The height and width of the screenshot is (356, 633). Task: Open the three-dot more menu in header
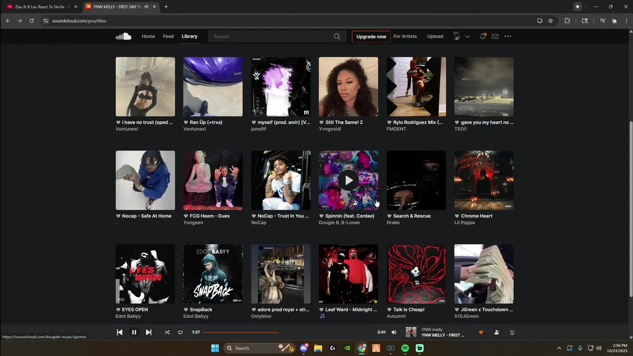(x=507, y=36)
